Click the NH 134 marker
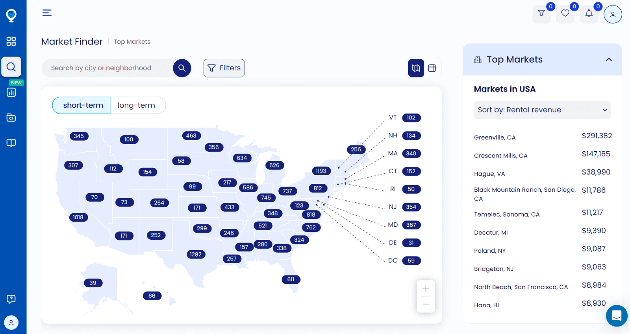This screenshot has height=334, width=630. click(411, 136)
